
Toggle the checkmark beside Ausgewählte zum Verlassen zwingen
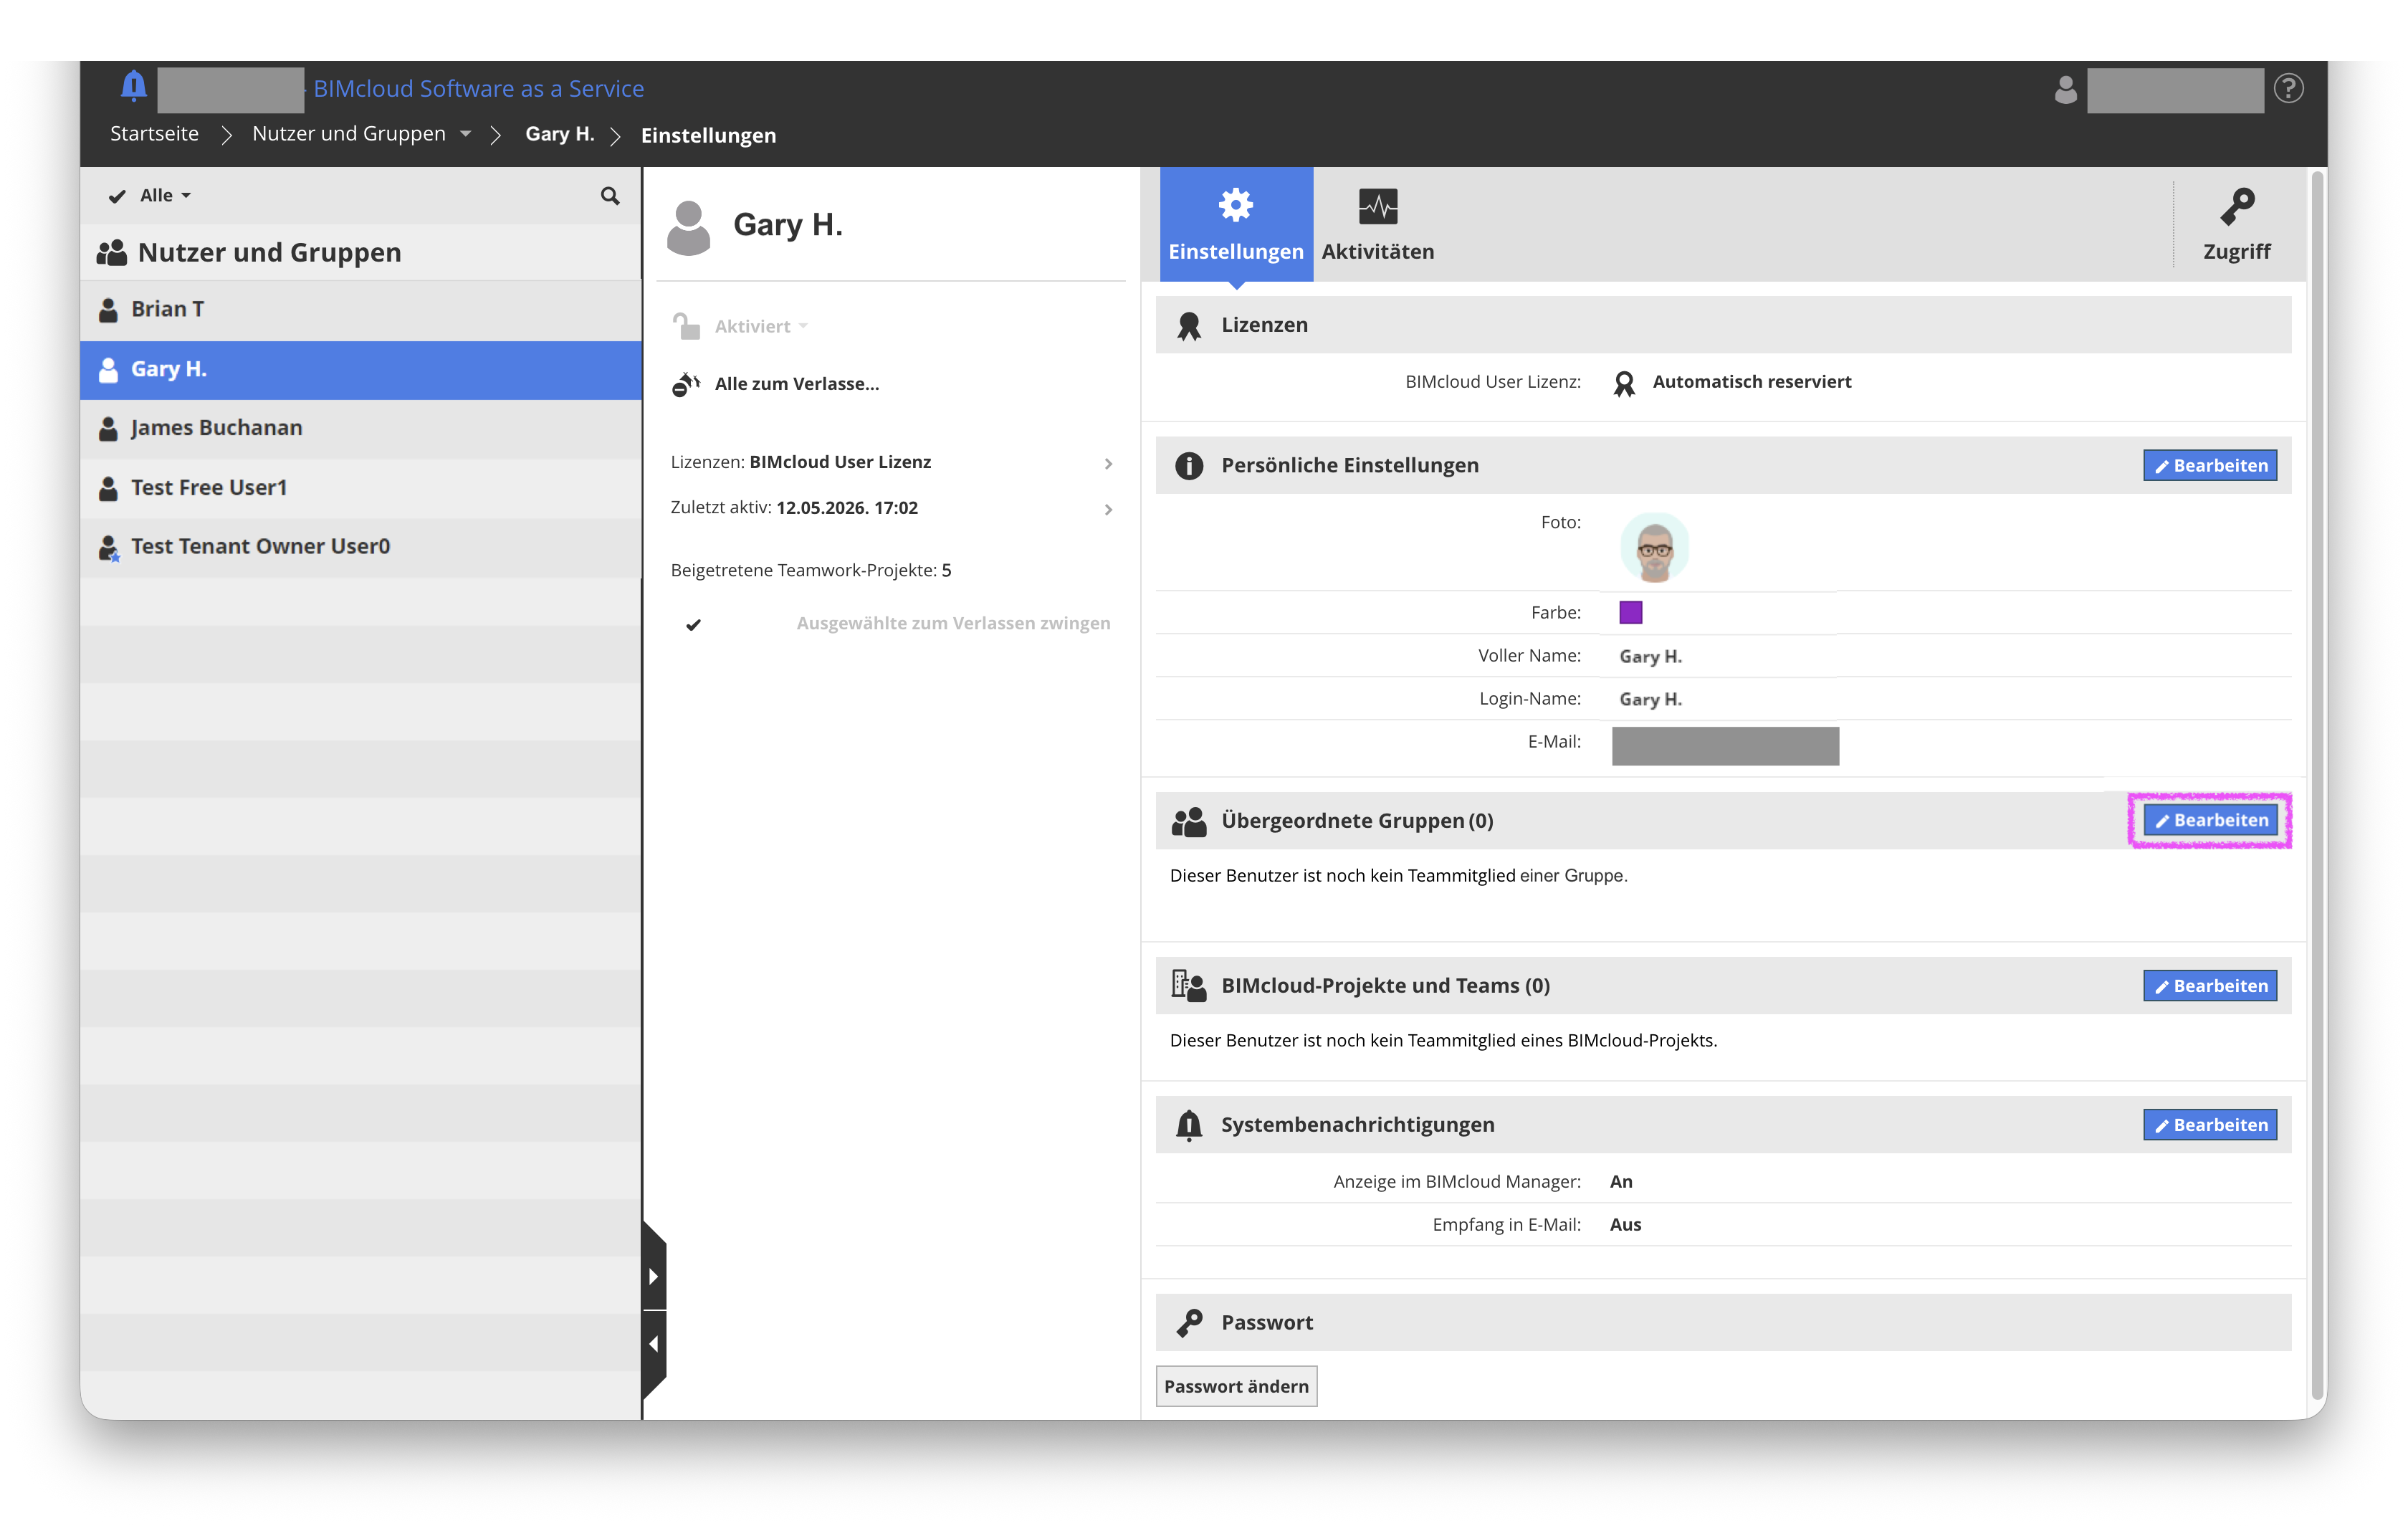click(x=693, y=625)
